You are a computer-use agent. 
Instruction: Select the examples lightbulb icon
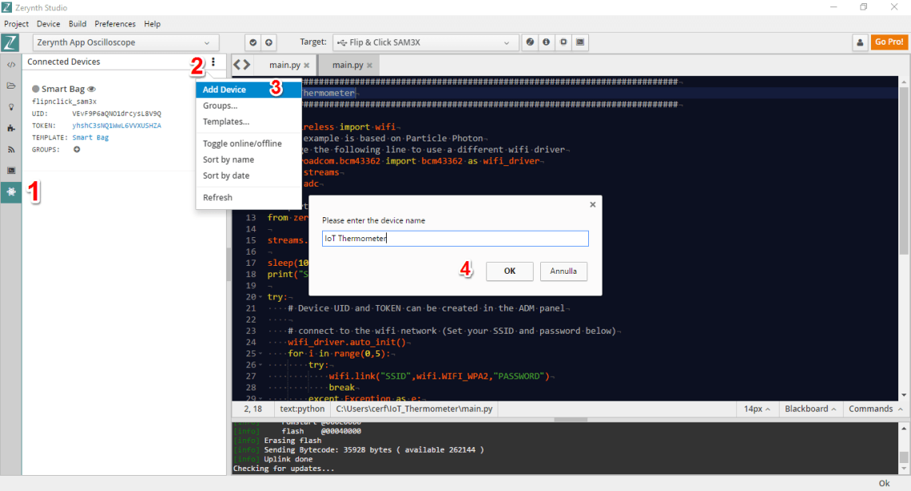click(10, 107)
